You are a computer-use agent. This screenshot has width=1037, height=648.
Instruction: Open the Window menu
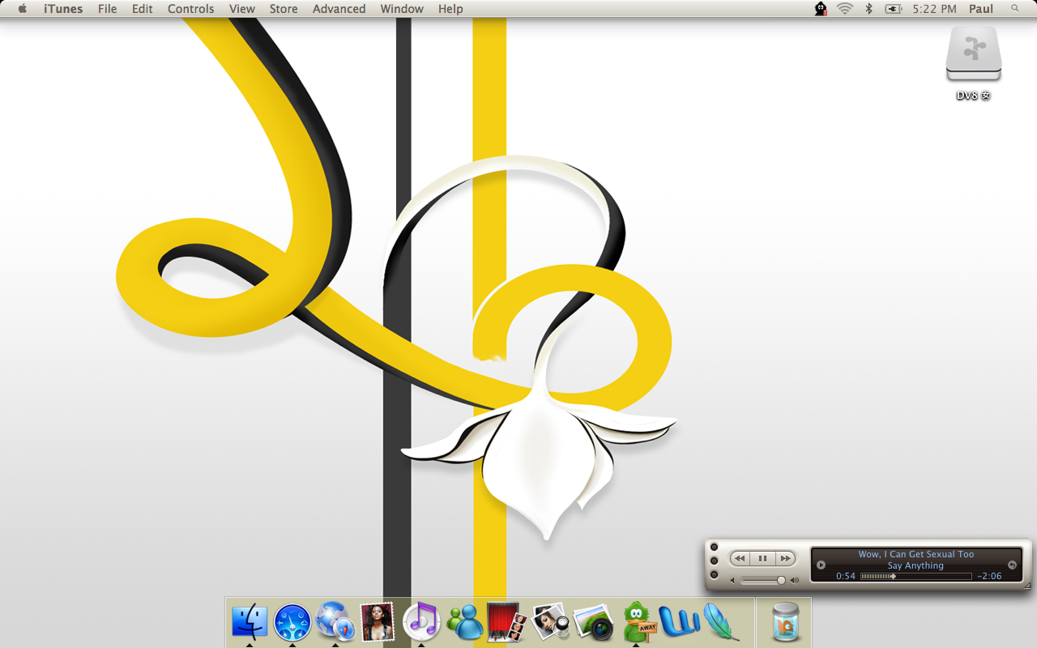pyautogui.click(x=402, y=9)
